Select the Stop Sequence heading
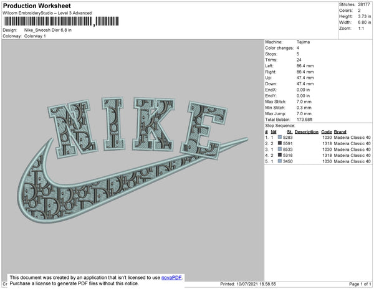The width and height of the screenshot is (374, 289). point(280,126)
